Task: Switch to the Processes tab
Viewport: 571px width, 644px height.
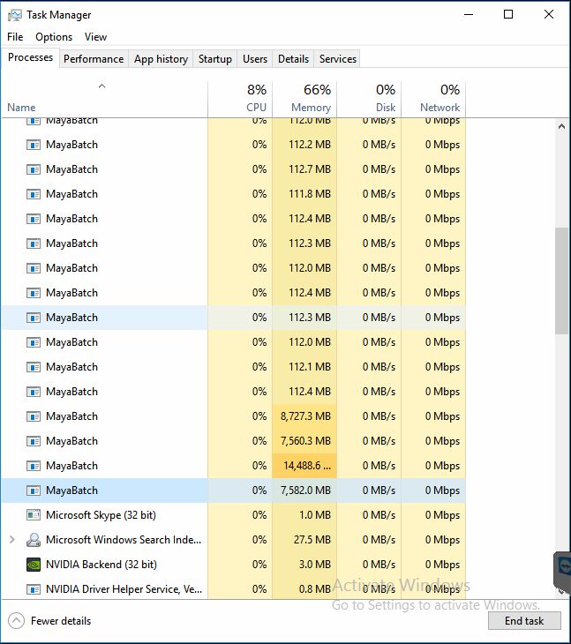Action: coord(30,57)
